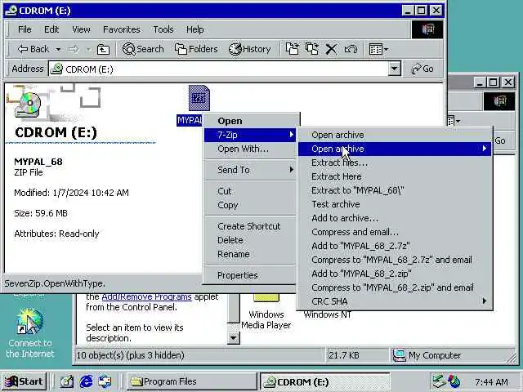Click first Open archive in 7-Zip submenu

coord(395,135)
